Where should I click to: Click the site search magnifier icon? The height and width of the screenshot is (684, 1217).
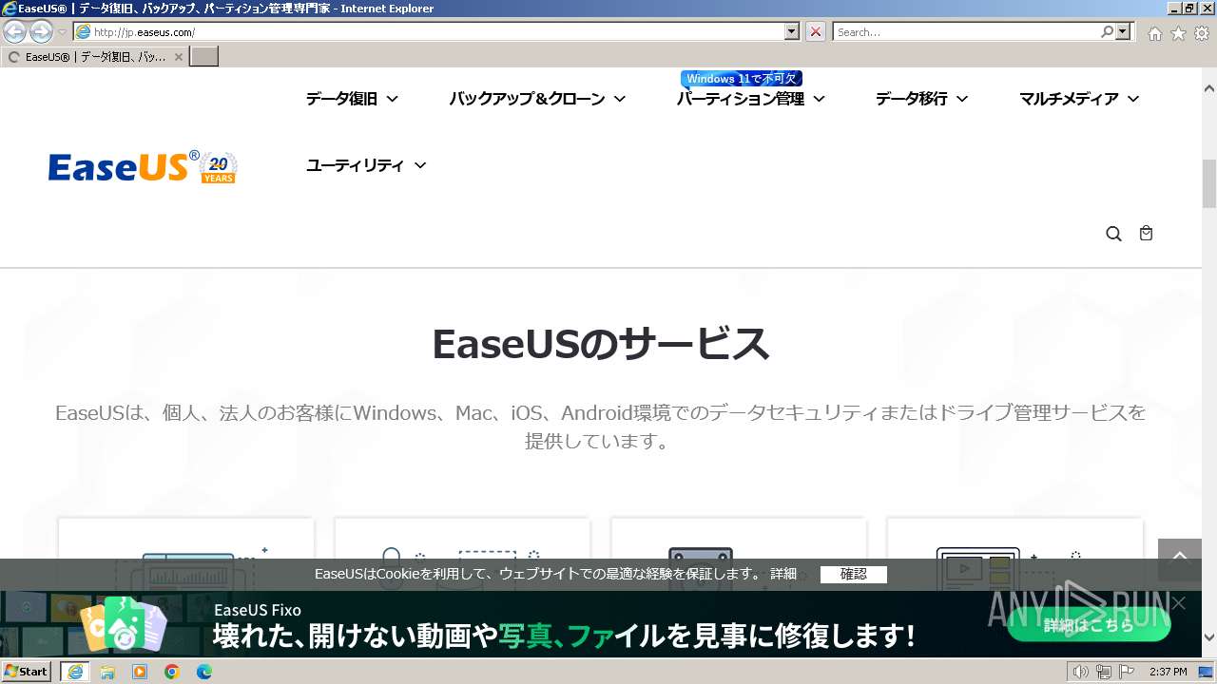(x=1113, y=234)
